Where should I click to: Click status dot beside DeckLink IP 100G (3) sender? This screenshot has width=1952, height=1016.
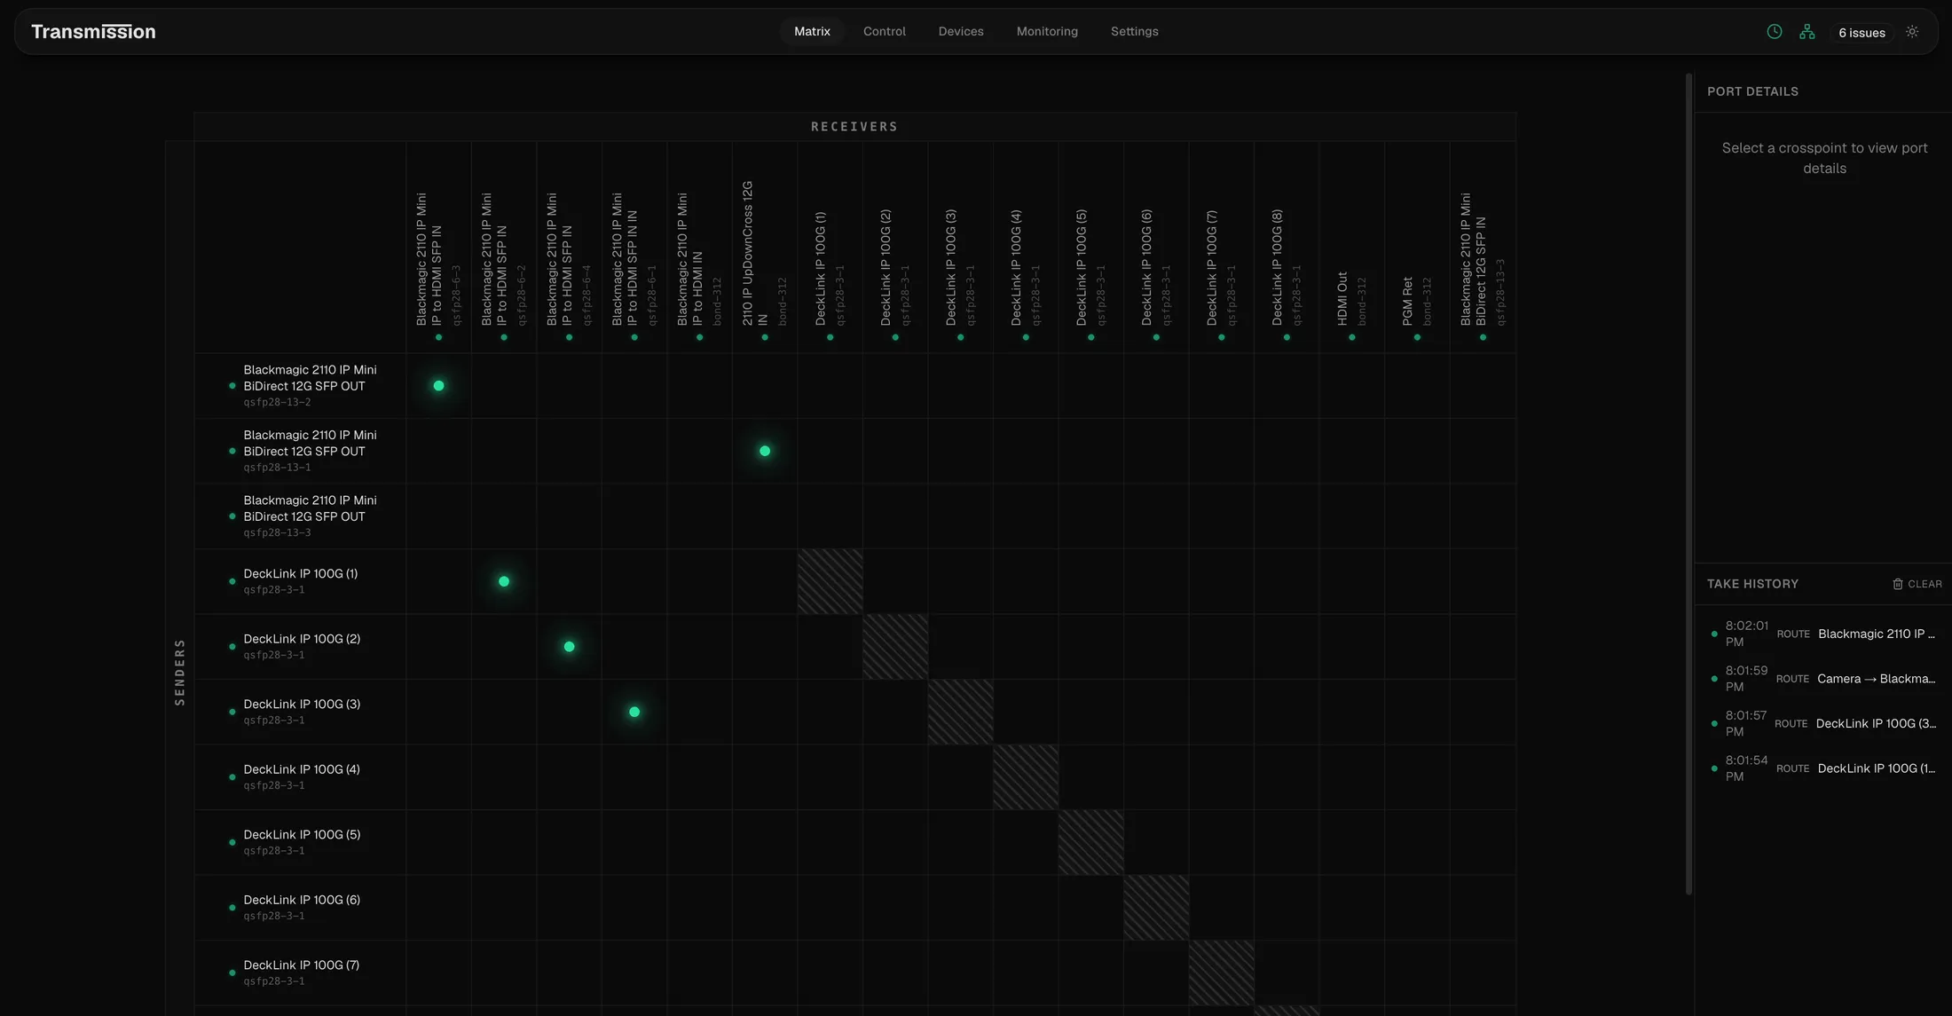(232, 712)
